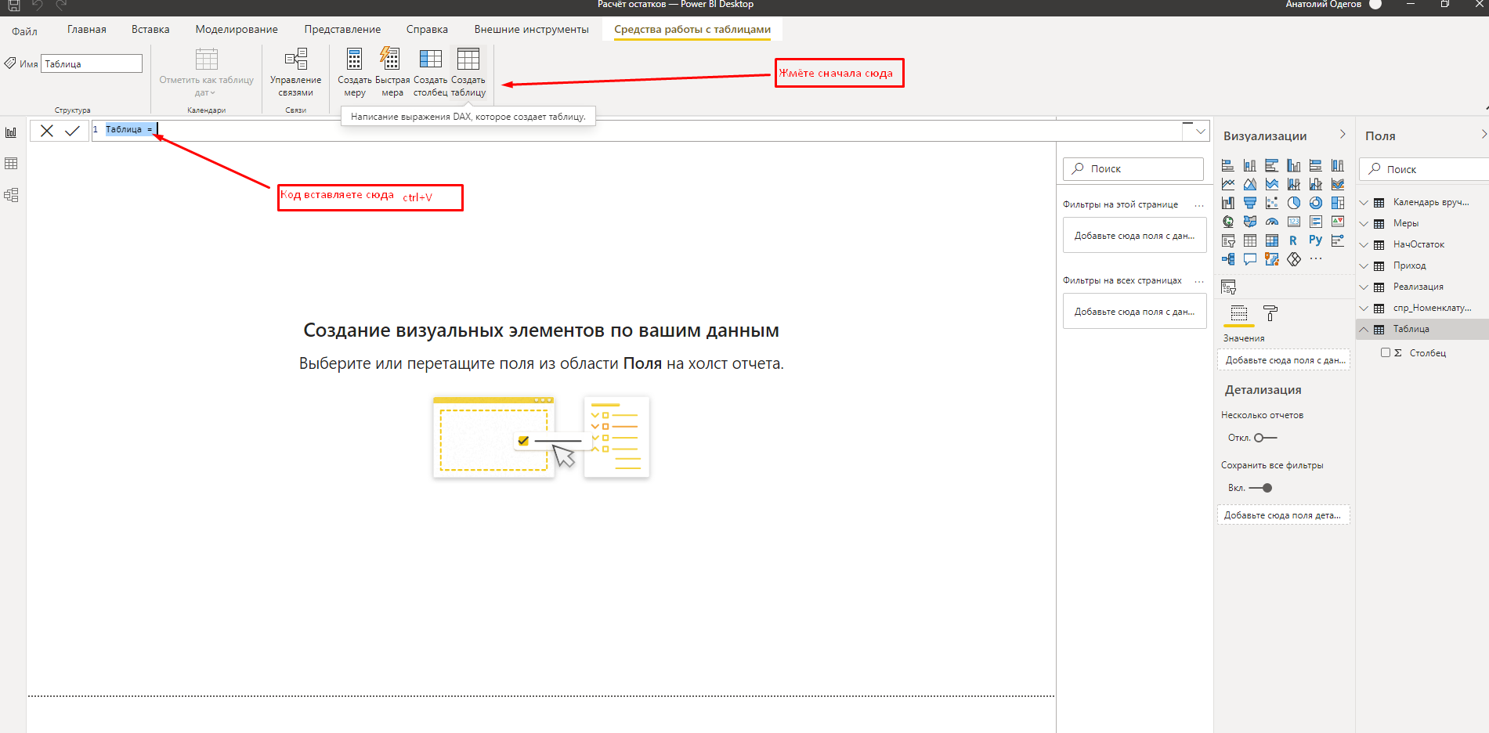
Task: Select the funnel chart visual
Action: (1250, 203)
